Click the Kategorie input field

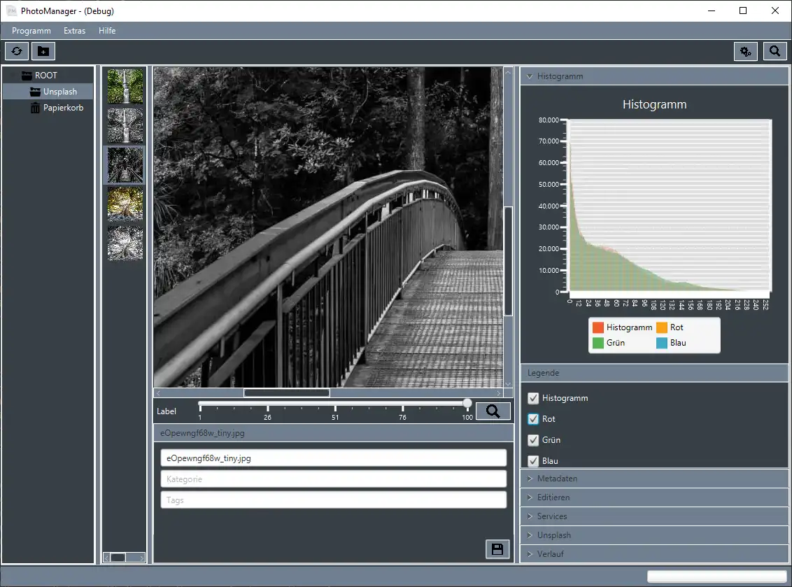(333, 479)
